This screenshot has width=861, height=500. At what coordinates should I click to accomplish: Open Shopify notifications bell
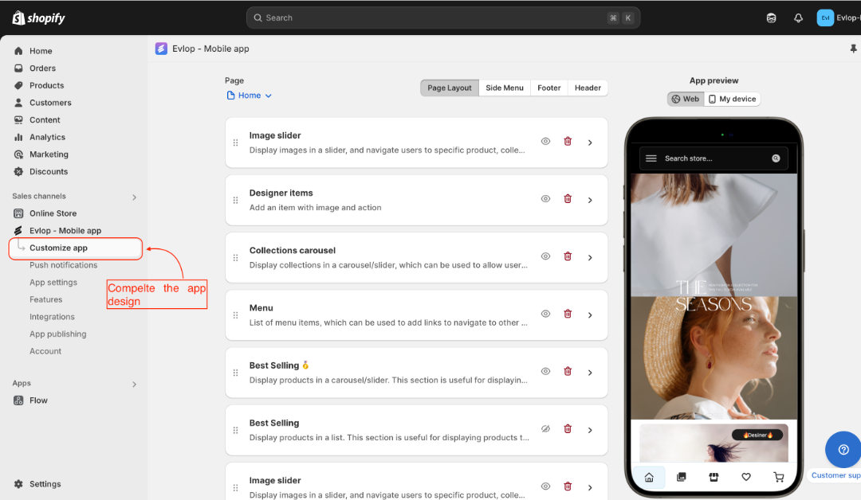click(798, 17)
